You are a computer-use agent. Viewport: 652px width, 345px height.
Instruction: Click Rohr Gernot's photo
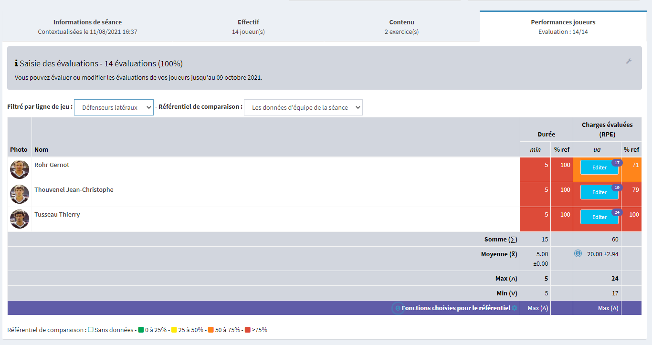20,169
